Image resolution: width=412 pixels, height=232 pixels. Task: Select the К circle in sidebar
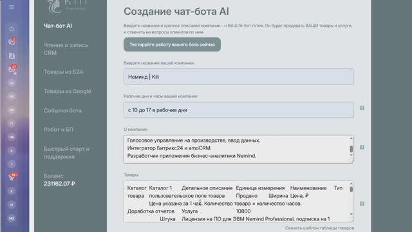tap(12, 191)
